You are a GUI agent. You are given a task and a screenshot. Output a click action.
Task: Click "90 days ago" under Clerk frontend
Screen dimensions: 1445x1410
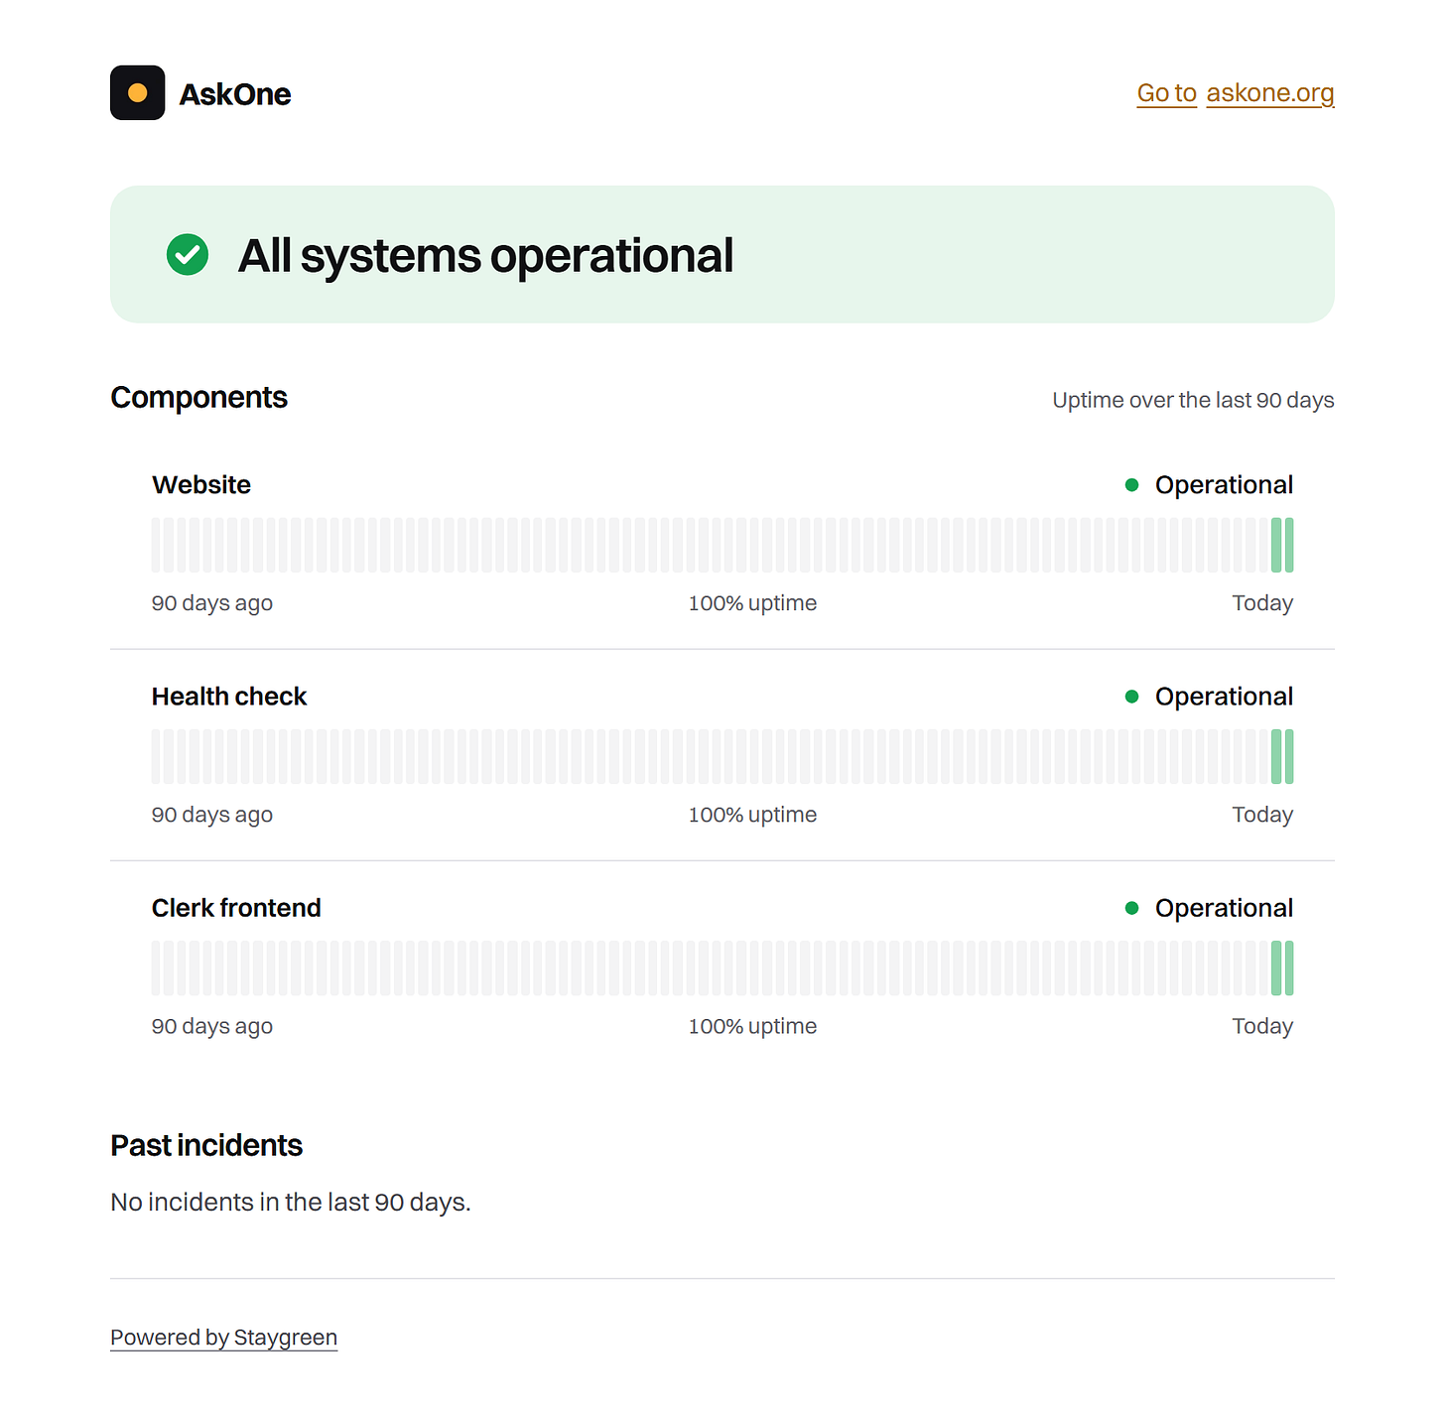click(x=212, y=1026)
